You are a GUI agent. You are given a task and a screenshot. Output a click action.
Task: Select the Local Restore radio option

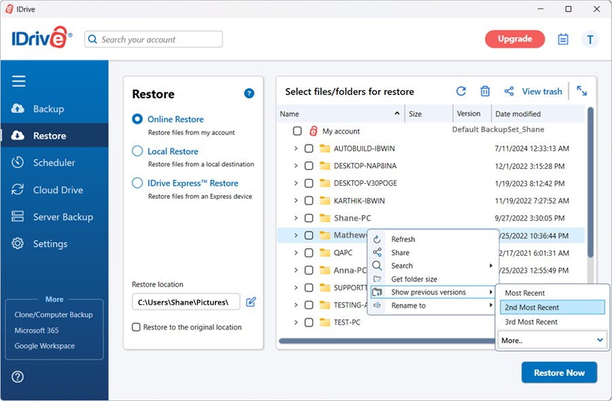137,151
